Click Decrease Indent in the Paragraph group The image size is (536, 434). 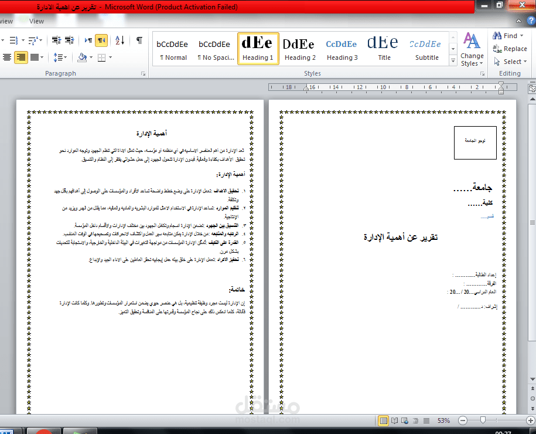point(56,40)
